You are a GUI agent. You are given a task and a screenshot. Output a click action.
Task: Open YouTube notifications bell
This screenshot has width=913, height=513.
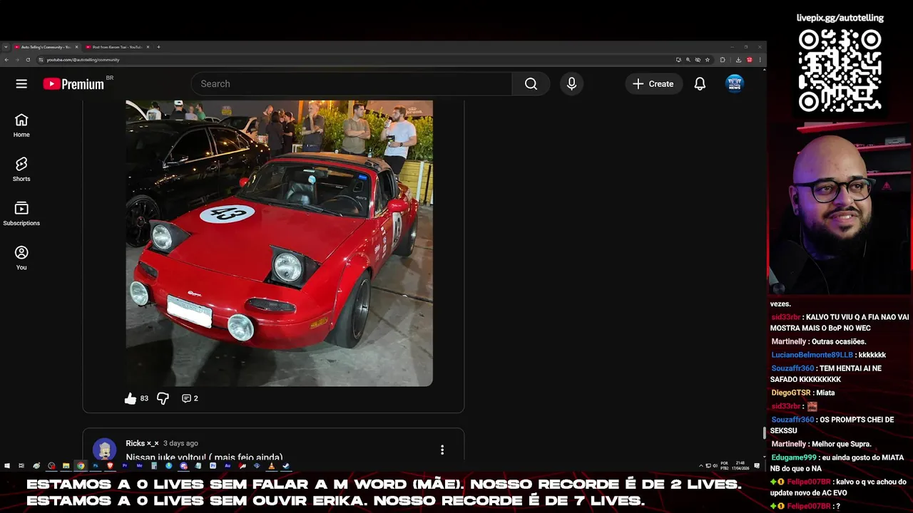700,84
